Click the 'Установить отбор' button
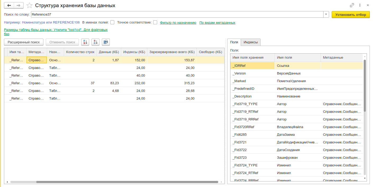 point(351,15)
